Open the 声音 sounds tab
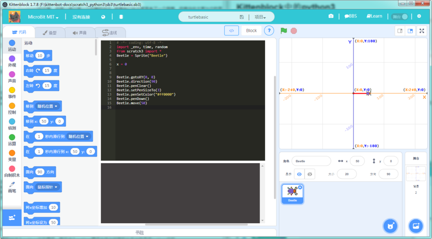 click(x=80, y=33)
